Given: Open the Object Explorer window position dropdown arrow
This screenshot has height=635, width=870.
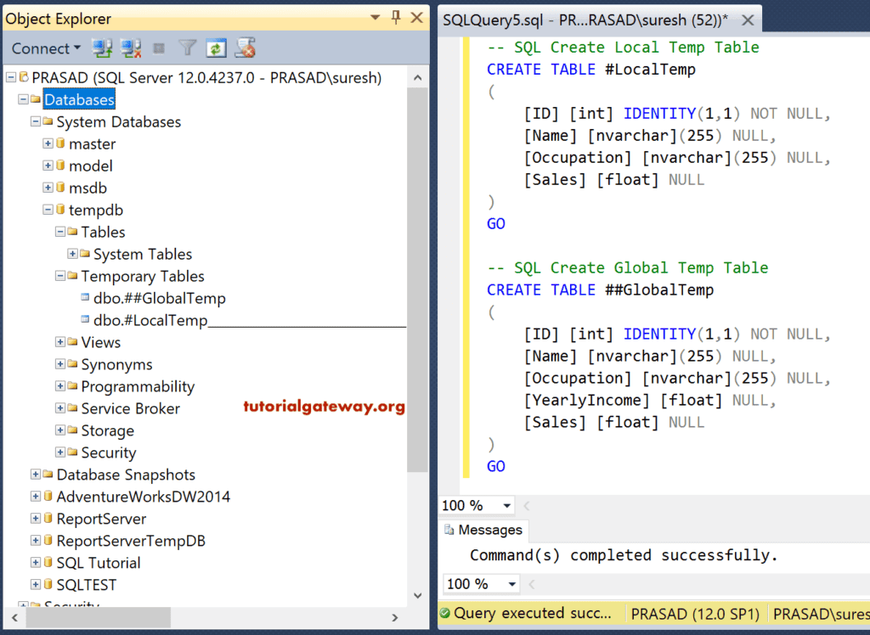Looking at the screenshot, I should click(375, 18).
